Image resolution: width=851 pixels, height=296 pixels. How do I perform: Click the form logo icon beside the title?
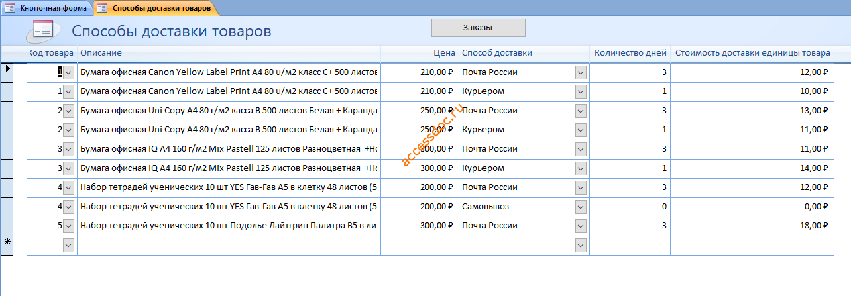coord(42,30)
